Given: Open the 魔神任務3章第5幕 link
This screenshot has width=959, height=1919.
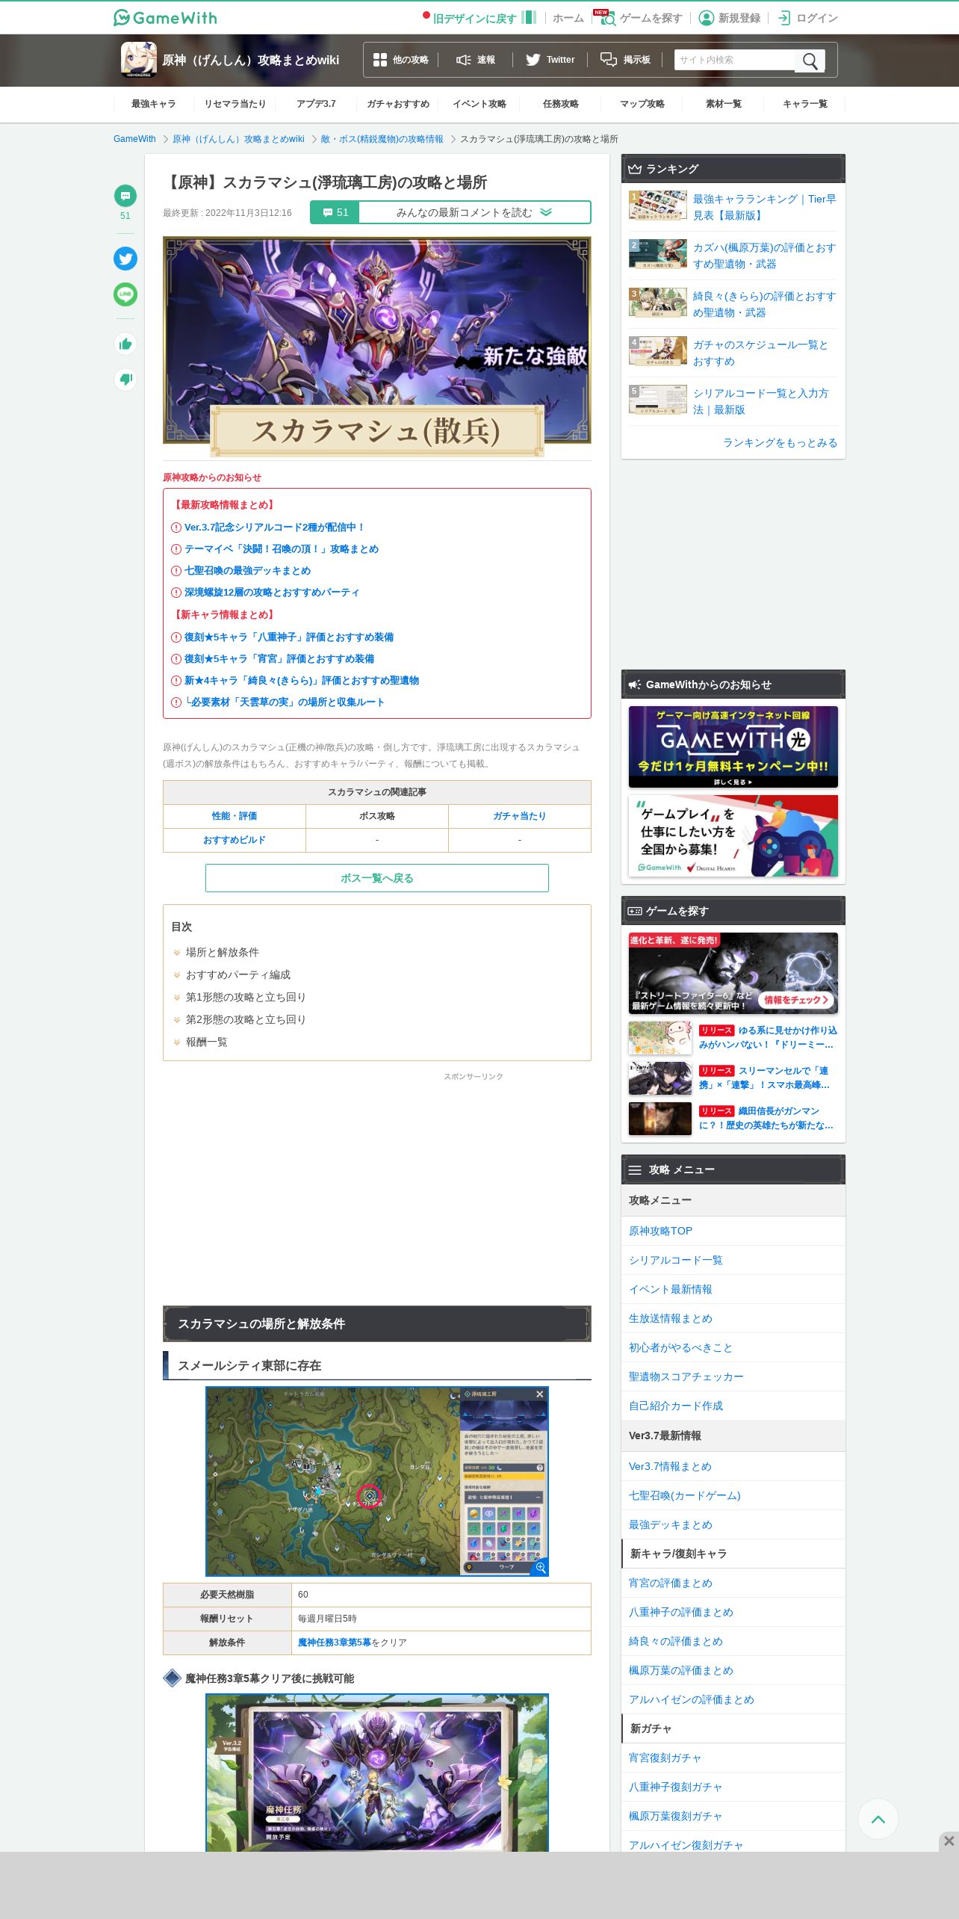Looking at the screenshot, I should [x=334, y=1643].
